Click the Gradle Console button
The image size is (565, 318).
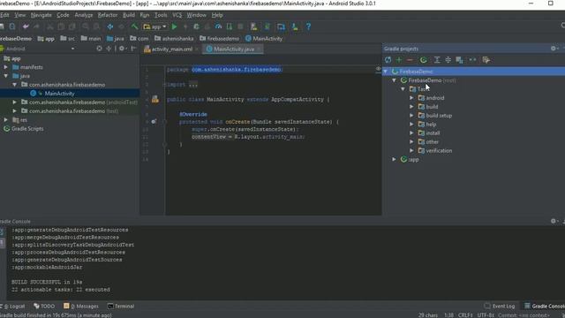point(544,307)
